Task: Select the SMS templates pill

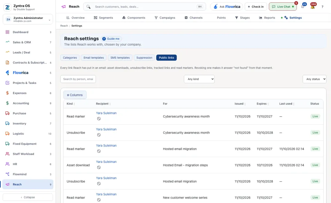Action: coord(120,58)
